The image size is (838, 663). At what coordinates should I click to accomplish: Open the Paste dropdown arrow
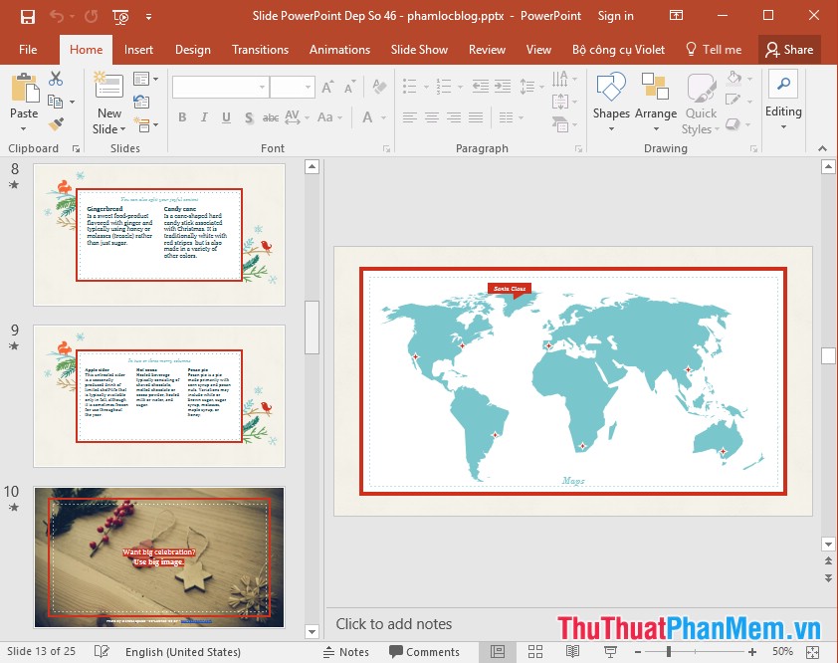tap(24, 128)
